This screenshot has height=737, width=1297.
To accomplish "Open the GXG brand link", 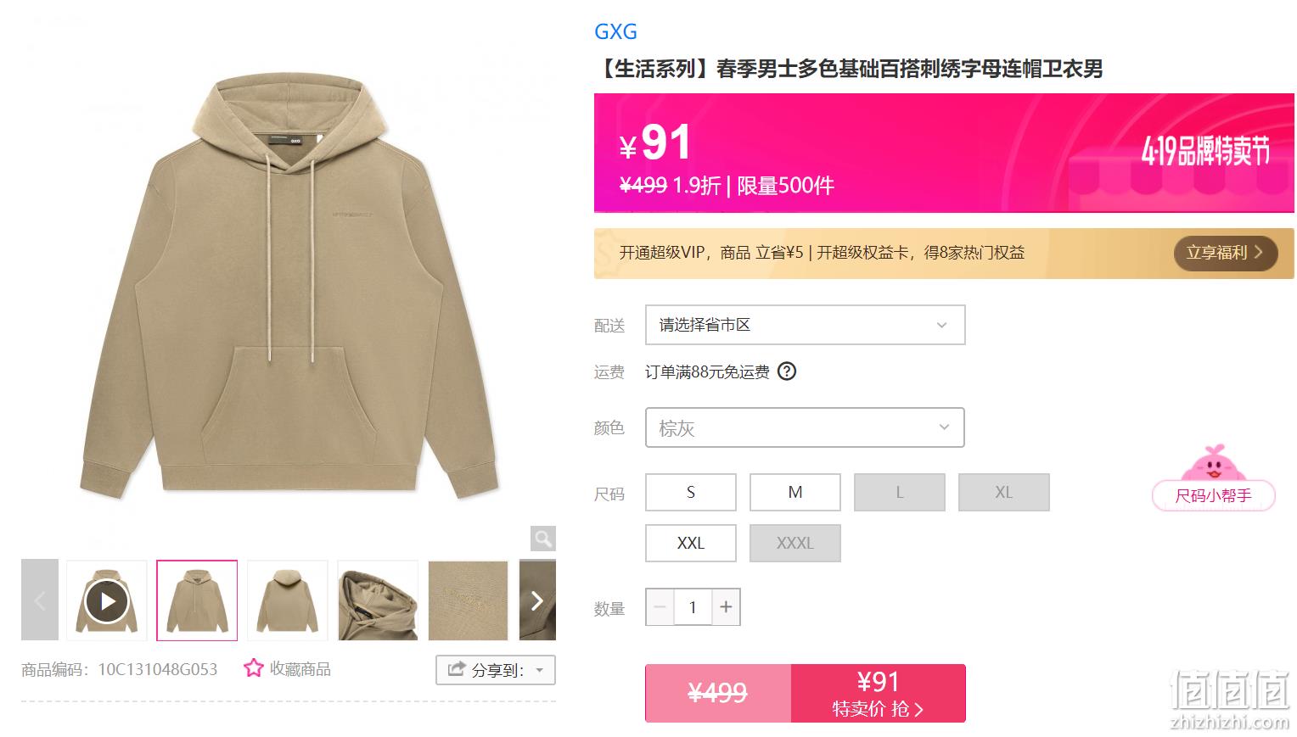I will coord(615,31).
